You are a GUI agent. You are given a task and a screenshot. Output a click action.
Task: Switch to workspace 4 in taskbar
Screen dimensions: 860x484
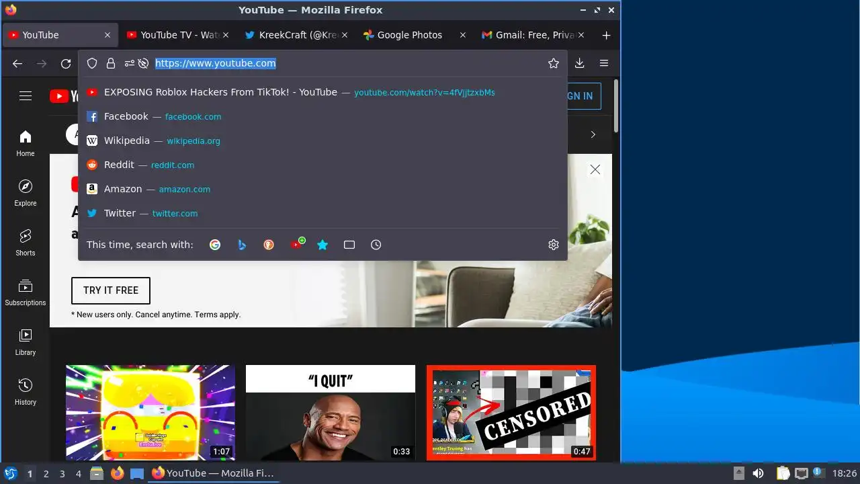coord(78,474)
